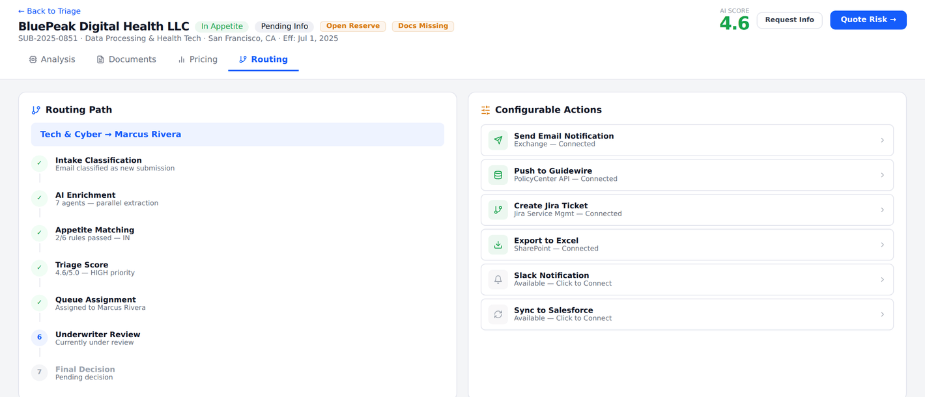Viewport: 925px width, 397px height.
Task: Click the bell icon for Slack Notification
Action: click(498, 280)
